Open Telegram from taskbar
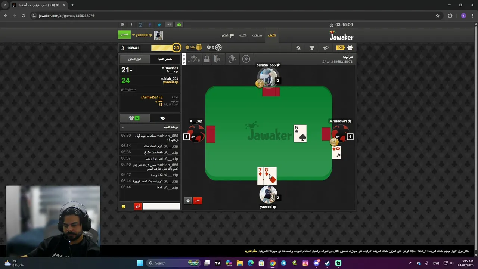Screen dimensions: 478x269 (x=283, y=263)
